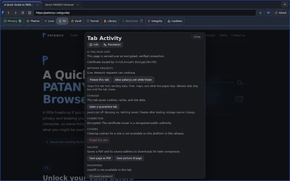Screen dimensions: 290x181
Task: Click the blue mask icon next to About
Action: pos(268,13)
